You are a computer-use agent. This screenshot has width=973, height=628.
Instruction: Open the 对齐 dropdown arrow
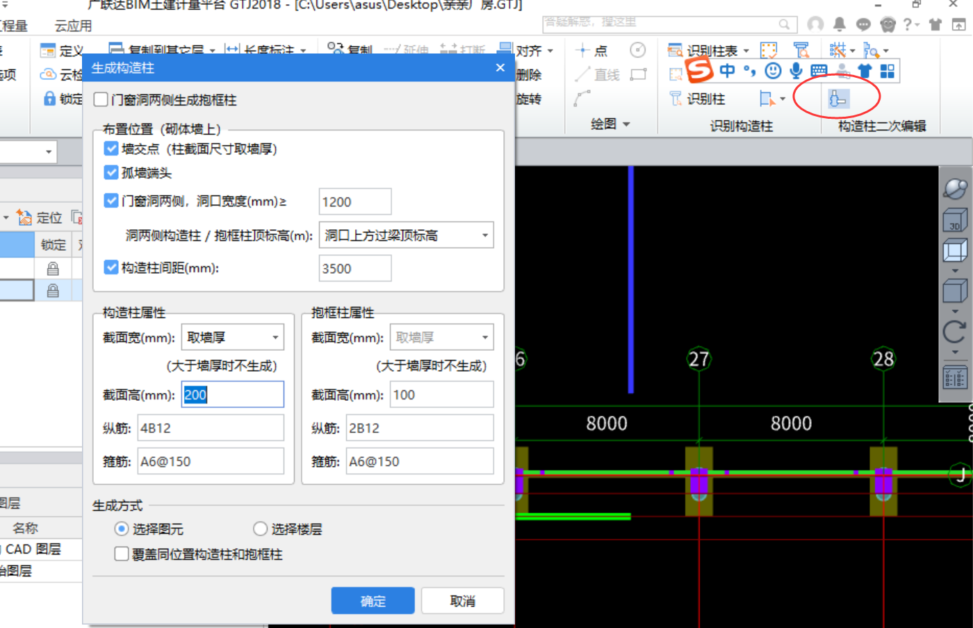tap(550, 51)
